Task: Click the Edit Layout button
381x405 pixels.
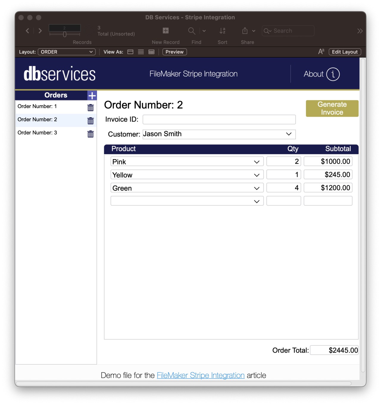Action: [x=345, y=52]
